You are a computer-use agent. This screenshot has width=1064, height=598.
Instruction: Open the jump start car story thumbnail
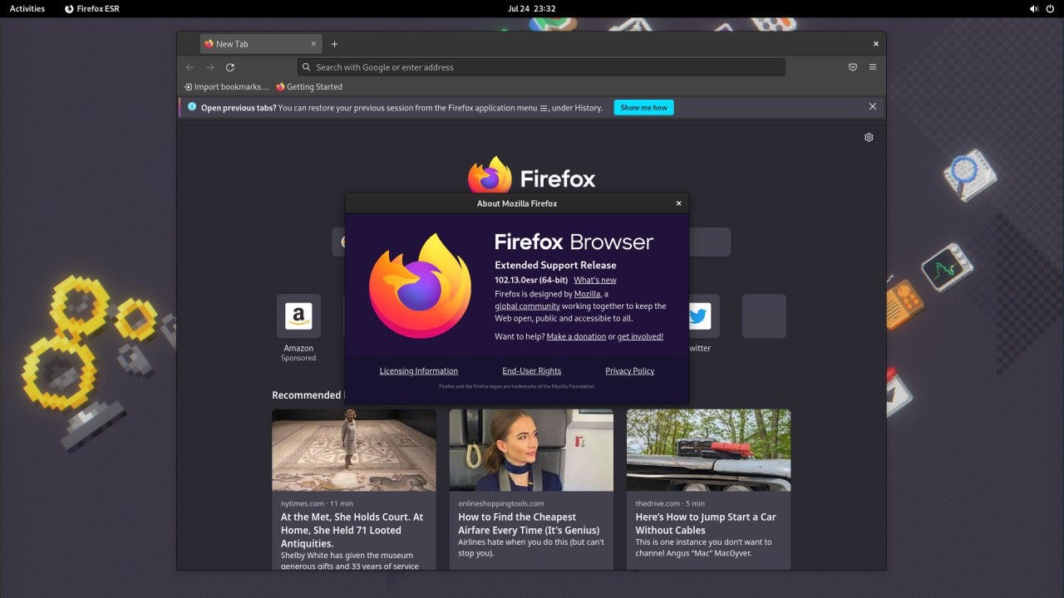coord(708,449)
